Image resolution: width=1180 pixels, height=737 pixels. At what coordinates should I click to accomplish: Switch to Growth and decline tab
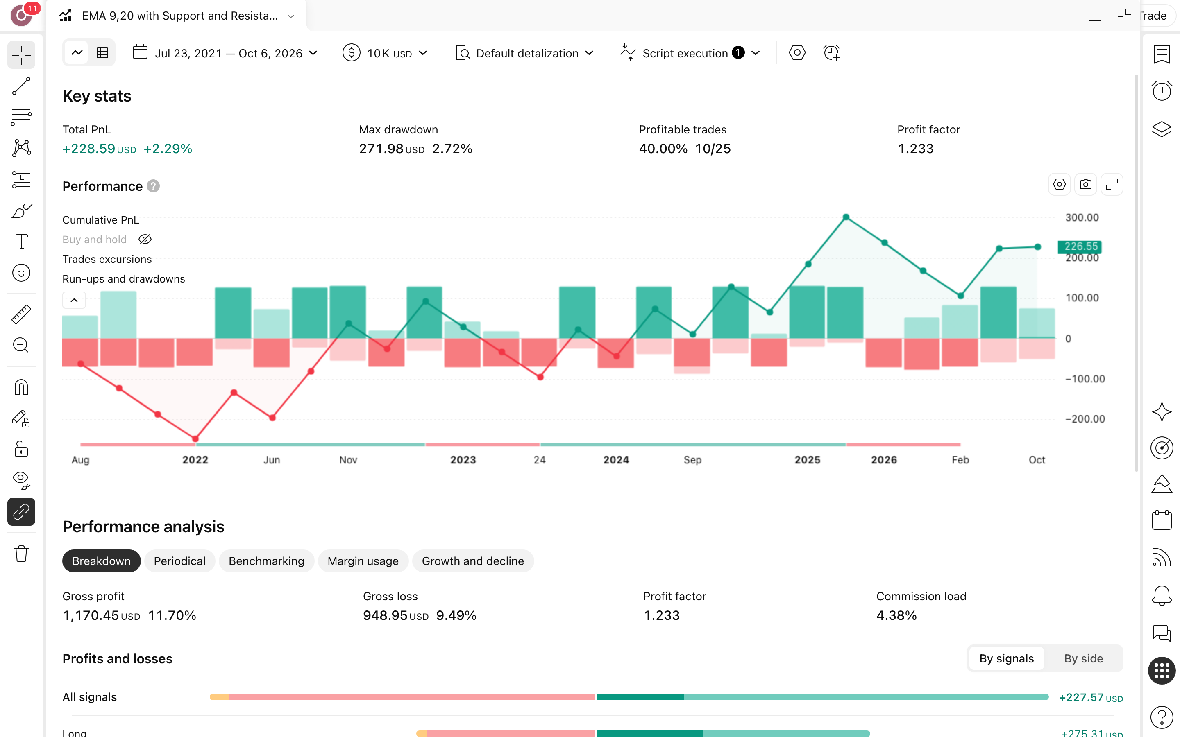click(472, 561)
